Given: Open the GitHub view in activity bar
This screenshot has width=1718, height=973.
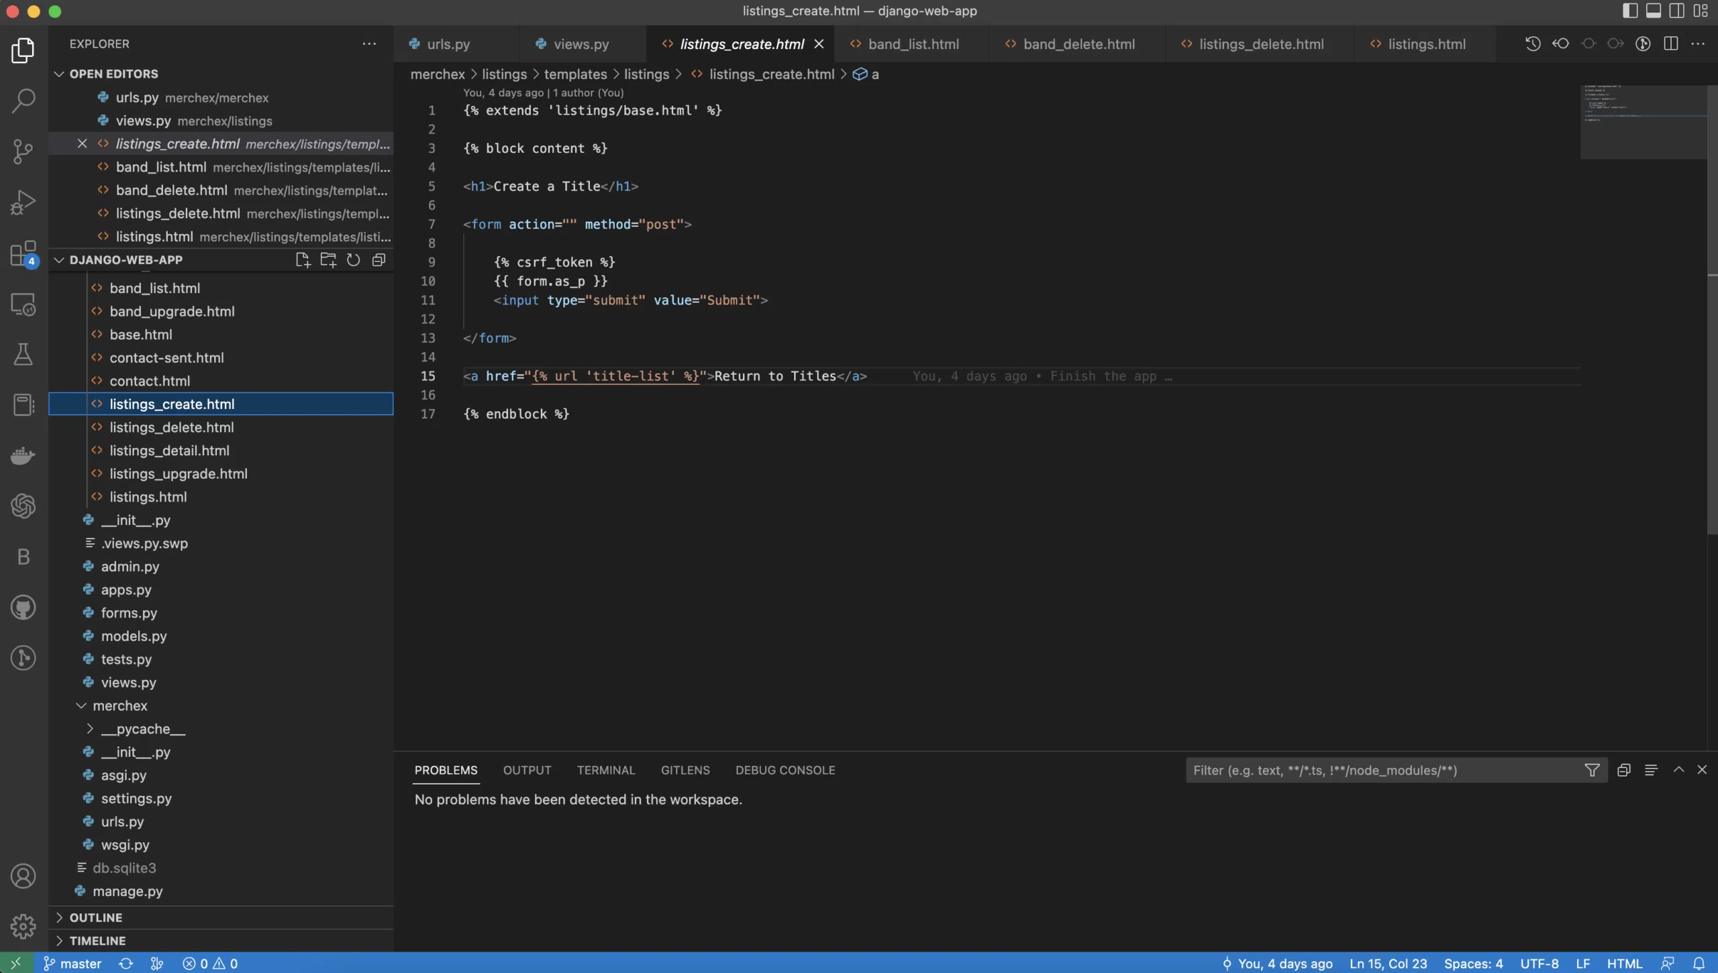Looking at the screenshot, I should tap(23, 608).
